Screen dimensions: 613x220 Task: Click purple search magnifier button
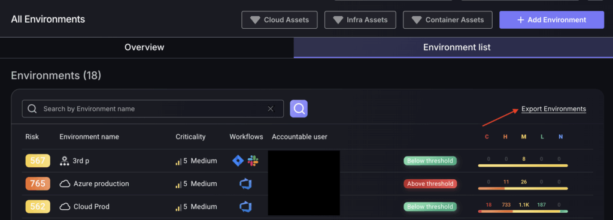click(299, 109)
